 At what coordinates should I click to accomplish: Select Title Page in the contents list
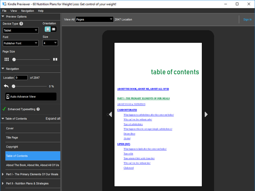(x=33, y=138)
